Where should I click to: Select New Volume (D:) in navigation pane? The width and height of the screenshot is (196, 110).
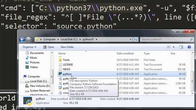[40, 86]
